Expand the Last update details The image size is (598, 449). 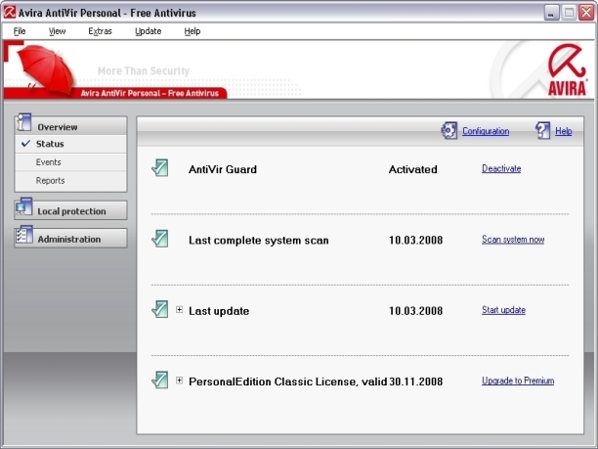[180, 310]
